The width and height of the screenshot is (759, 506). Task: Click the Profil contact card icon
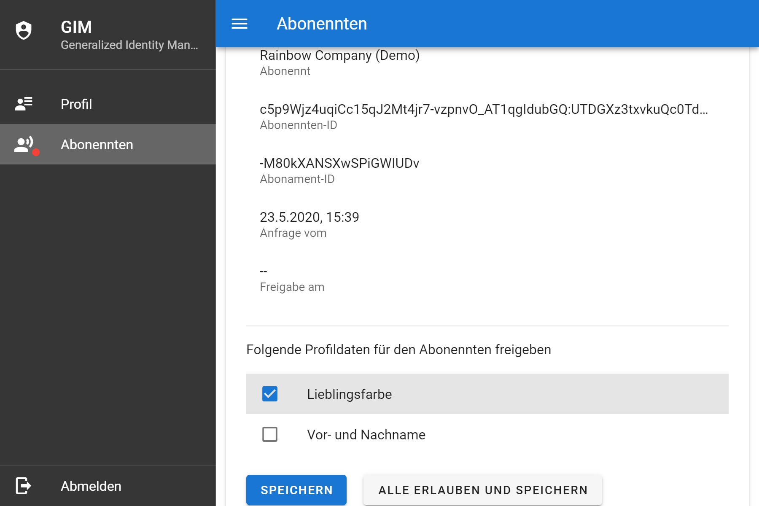coord(24,104)
